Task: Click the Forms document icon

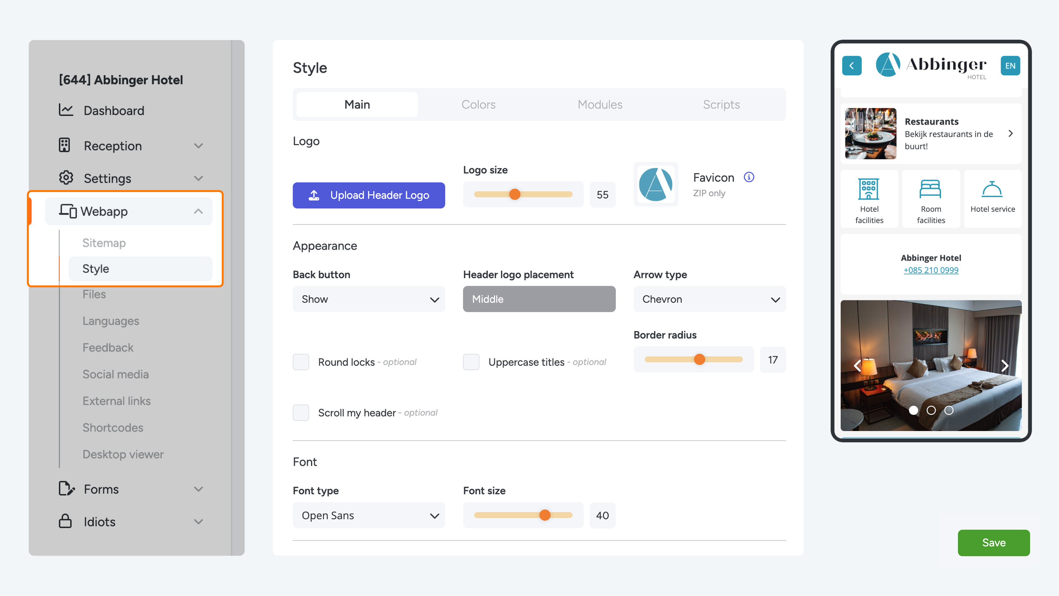Action: coord(67,489)
